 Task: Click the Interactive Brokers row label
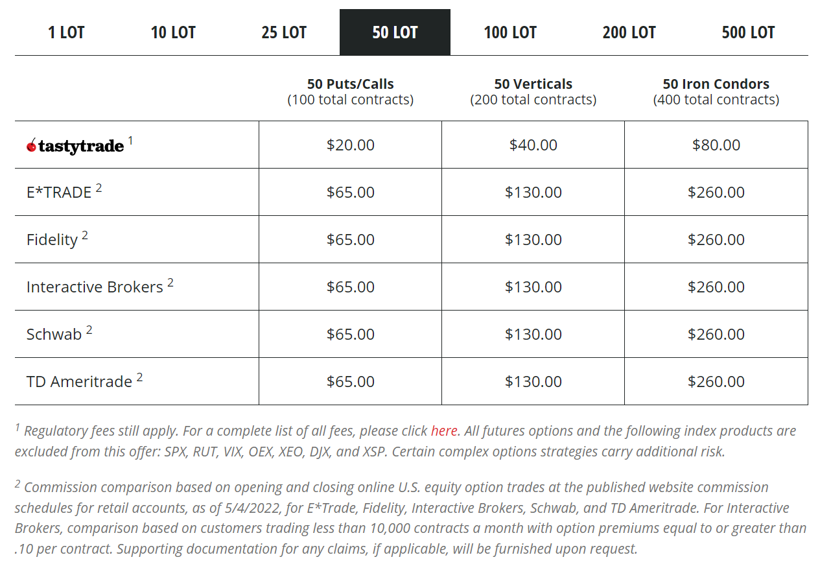click(x=95, y=287)
